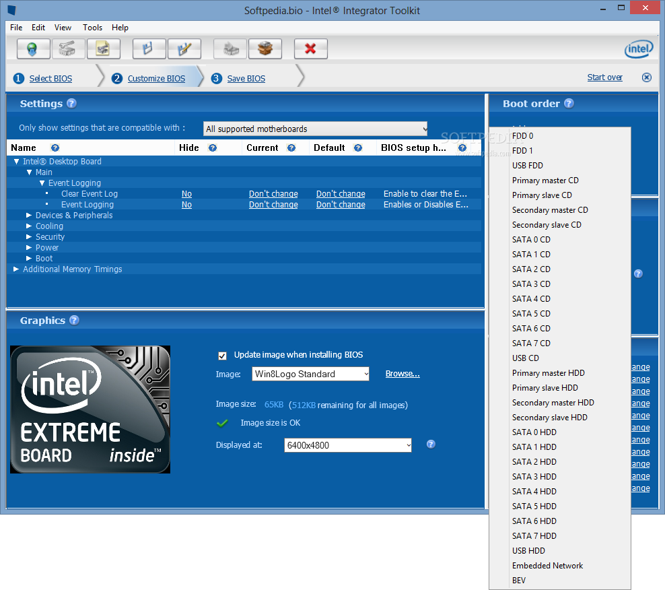Click the Intel Extreme Board logo preview
665x590 pixels.
pos(90,409)
